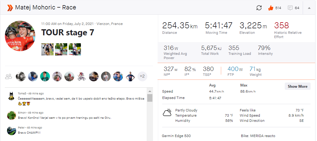Open Simon's clover avatar

point(12,115)
